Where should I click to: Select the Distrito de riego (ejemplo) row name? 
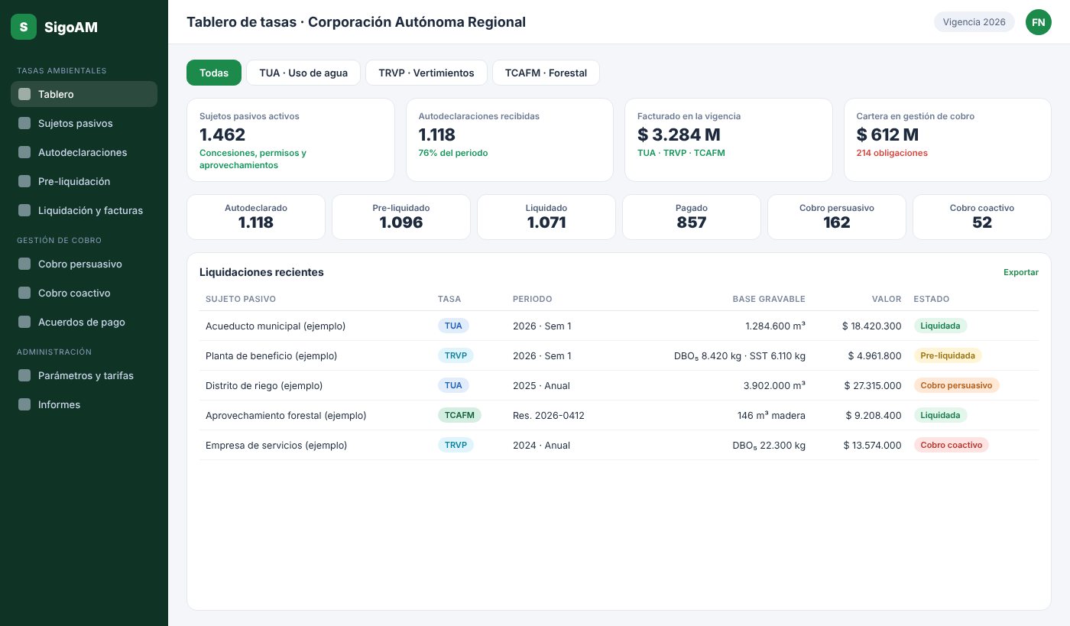click(264, 386)
